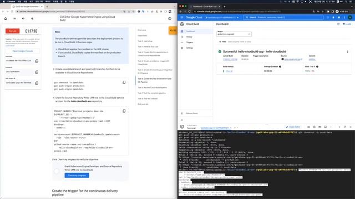355x199 pixels.
Task: Jump to Task 8 Test the rollback
Action: [148, 98]
